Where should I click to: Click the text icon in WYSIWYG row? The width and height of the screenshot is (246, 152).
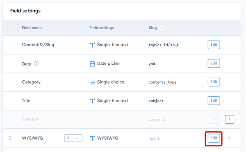pyautogui.click(x=92, y=138)
